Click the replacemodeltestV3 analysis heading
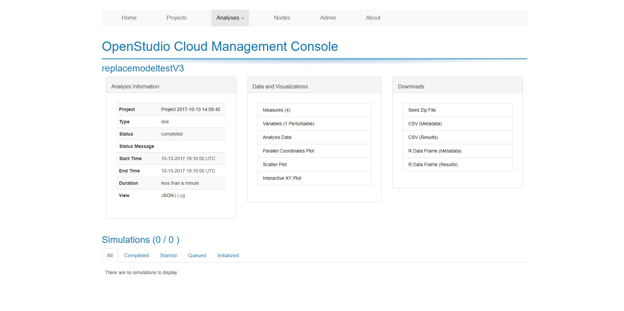This screenshot has width=624, height=311. [143, 68]
